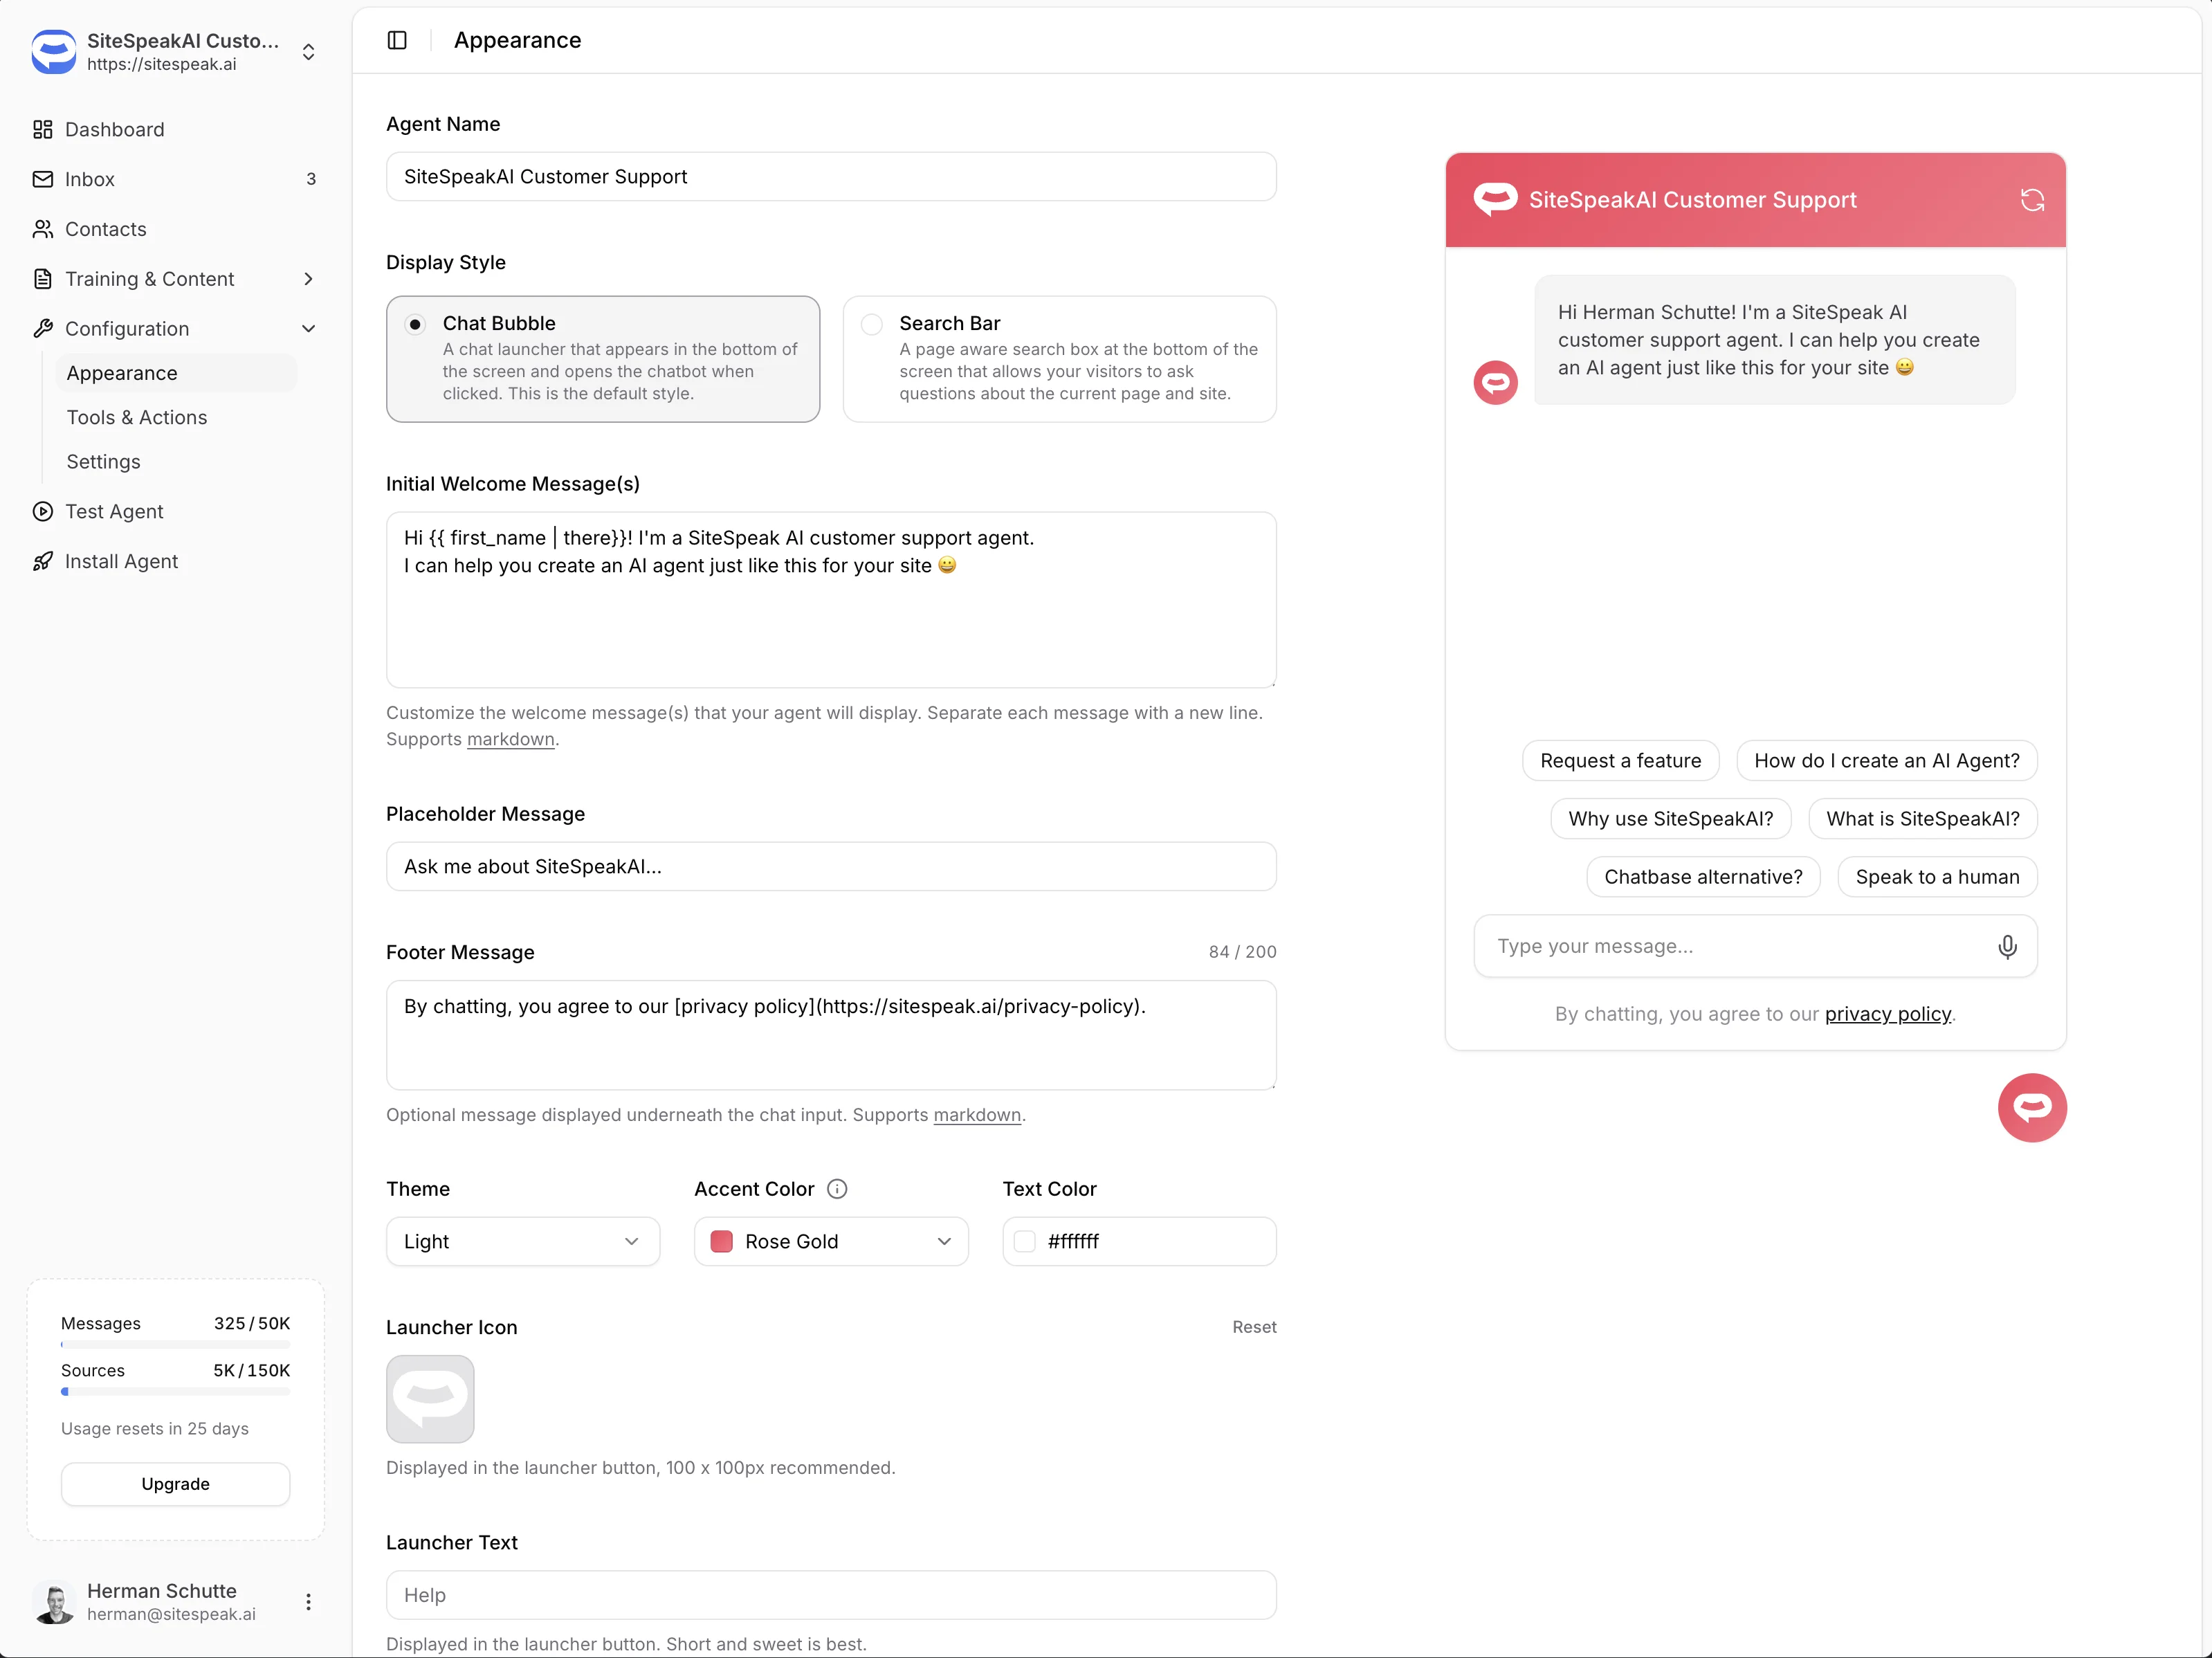The height and width of the screenshot is (1658, 2212).
Task: Click the Upgrade button
Action: [175, 1483]
